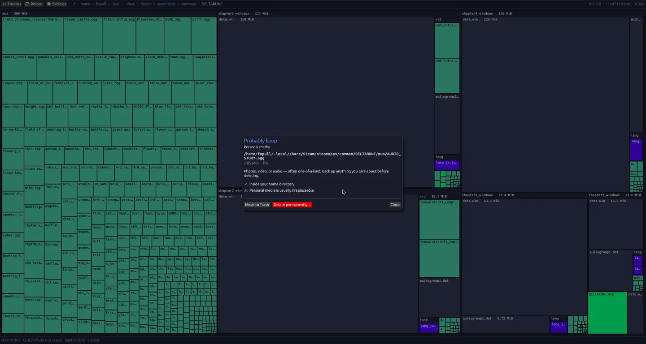This screenshot has width=646, height=344.
Task: Go to root '/' in the breadcrumb
Action: pyautogui.click(x=74, y=4)
